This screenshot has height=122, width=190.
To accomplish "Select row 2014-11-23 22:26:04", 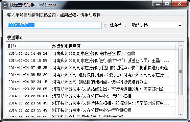I will (x=92, y=96).
